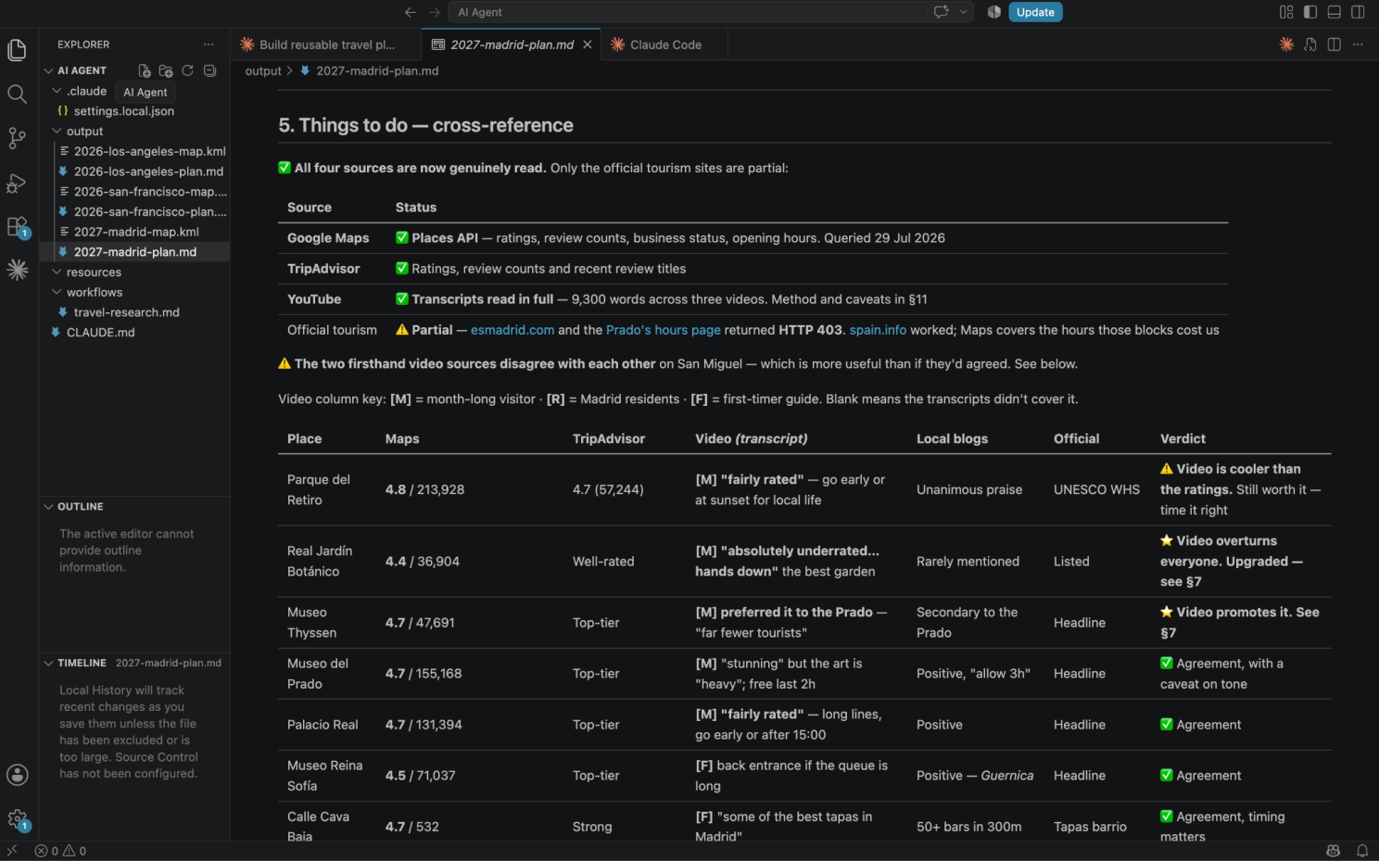Screen dimensions: 1379x861
Task: Open the Run and Debug view
Action: [17, 183]
